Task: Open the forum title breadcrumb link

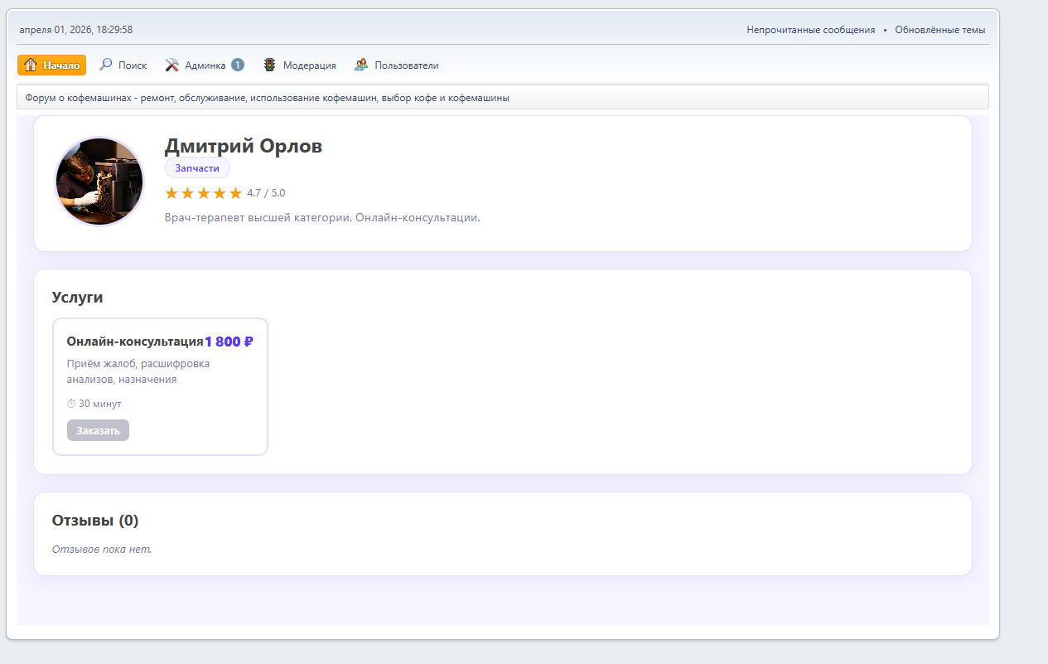Action: [267, 98]
